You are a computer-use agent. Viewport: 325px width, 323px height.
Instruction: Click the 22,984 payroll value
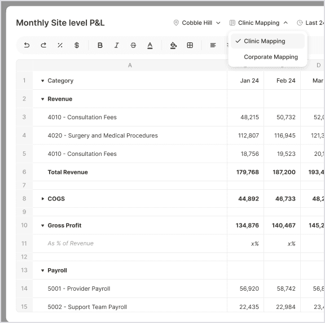pyautogui.click(x=282, y=305)
